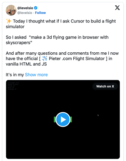
Task: Open levelsio's profile avatar photo
Action: pos(11,10)
